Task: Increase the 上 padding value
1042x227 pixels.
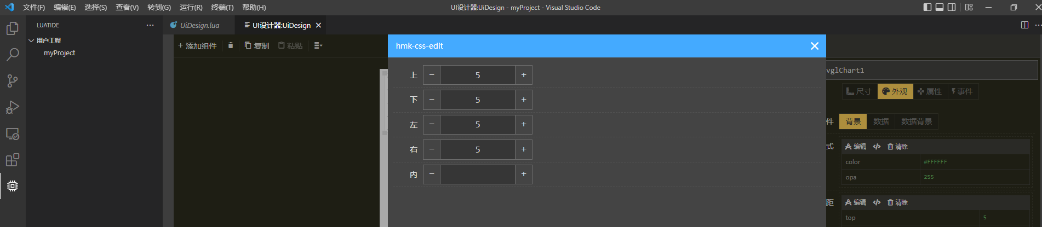Action: [x=524, y=75]
